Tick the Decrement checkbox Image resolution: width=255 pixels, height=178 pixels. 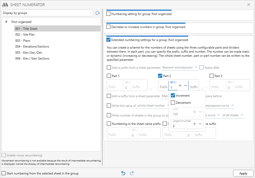[173, 102]
